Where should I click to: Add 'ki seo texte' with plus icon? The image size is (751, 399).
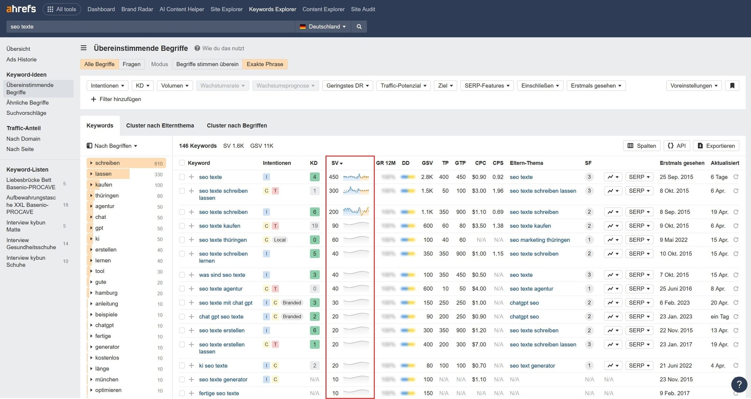click(191, 365)
